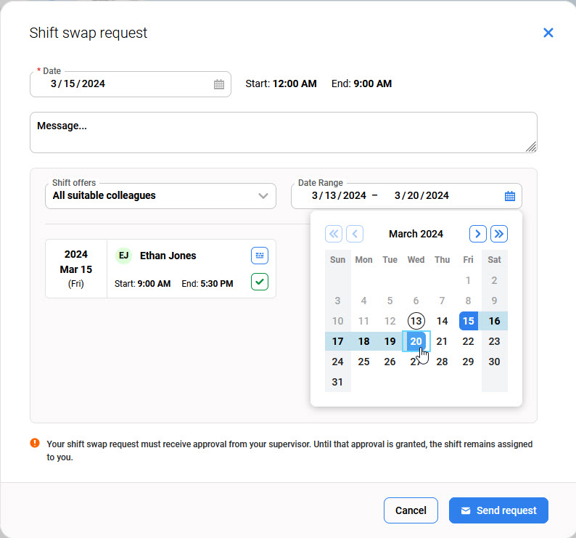This screenshot has height=538, width=576.
Task: Open the Date field calendar icon
Action: pos(219,84)
